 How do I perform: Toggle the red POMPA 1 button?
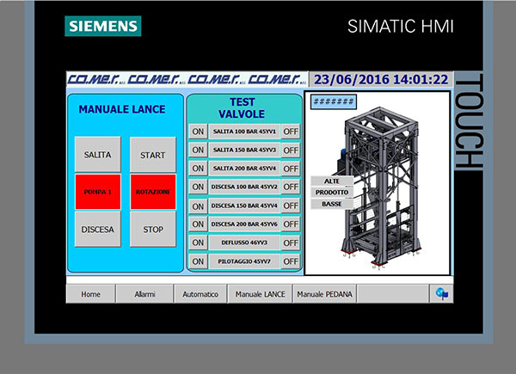[98, 191]
